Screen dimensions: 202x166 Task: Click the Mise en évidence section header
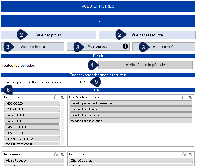tap(98, 75)
